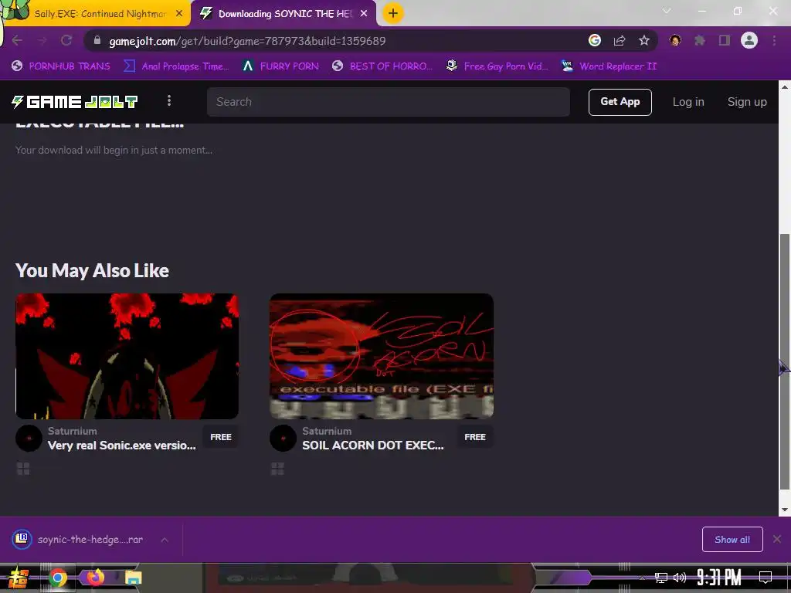Click Saturnium avatar beside Very real Sonic.exe
Screen dimensions: 791x593
pos(29,439)
